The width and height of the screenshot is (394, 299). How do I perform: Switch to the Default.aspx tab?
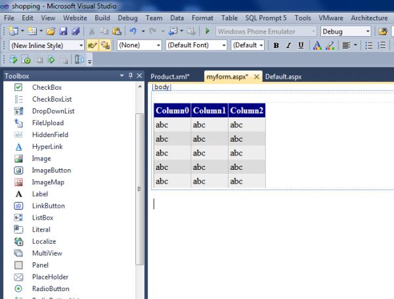(x=283, y=77)
